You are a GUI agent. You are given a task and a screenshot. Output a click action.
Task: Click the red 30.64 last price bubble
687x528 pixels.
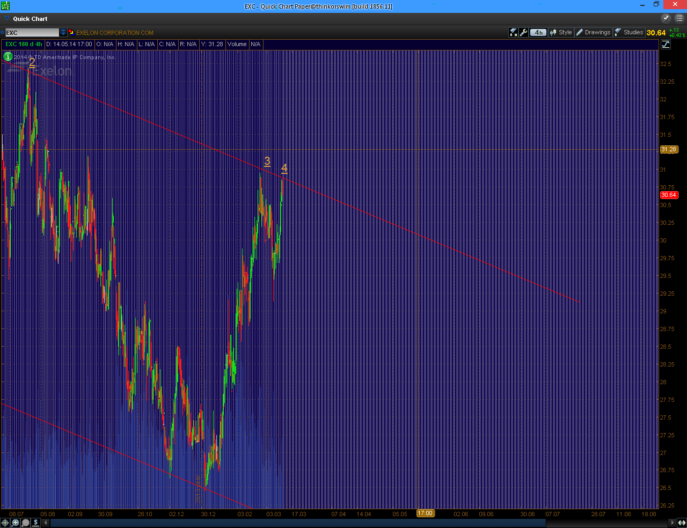[x=669, y=195]
